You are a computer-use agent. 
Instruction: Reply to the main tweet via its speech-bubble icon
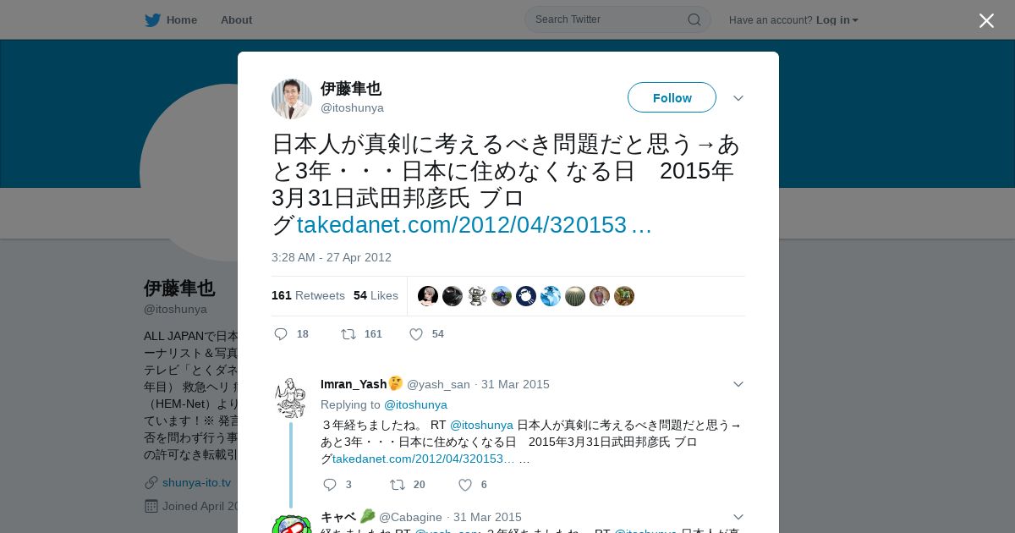click(x=281, y=334)
